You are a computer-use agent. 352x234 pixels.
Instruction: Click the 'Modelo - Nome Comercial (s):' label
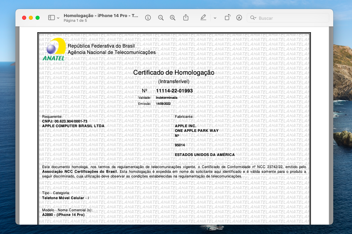(x=67, y=210)
